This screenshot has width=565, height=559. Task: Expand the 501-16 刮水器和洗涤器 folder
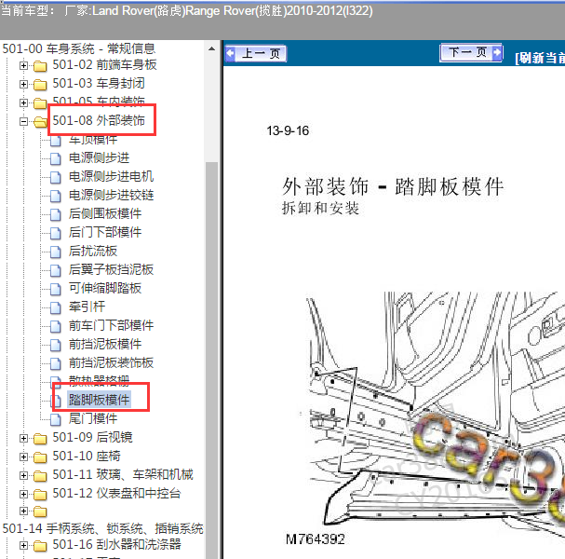click(x=23, y=545)
